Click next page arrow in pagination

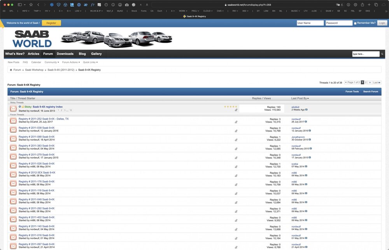coord(370,82)
